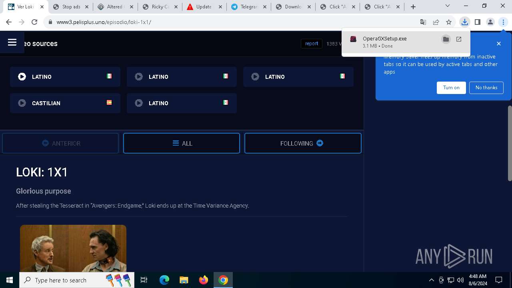Open OperaGXSetup.exe in new tab icon
Screen dimensions: 512x288
[459, 39]
